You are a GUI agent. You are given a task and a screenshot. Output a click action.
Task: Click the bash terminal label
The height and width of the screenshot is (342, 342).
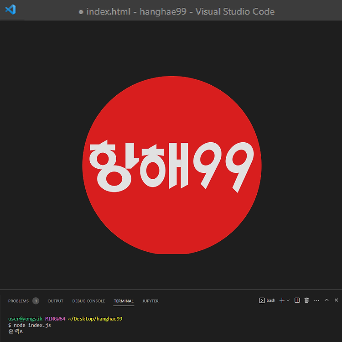(x=271, y=301)
